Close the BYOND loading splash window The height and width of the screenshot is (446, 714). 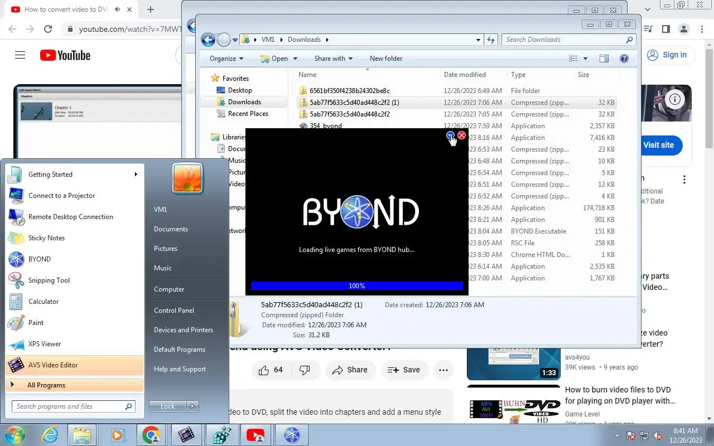click(x=462, y=135)
